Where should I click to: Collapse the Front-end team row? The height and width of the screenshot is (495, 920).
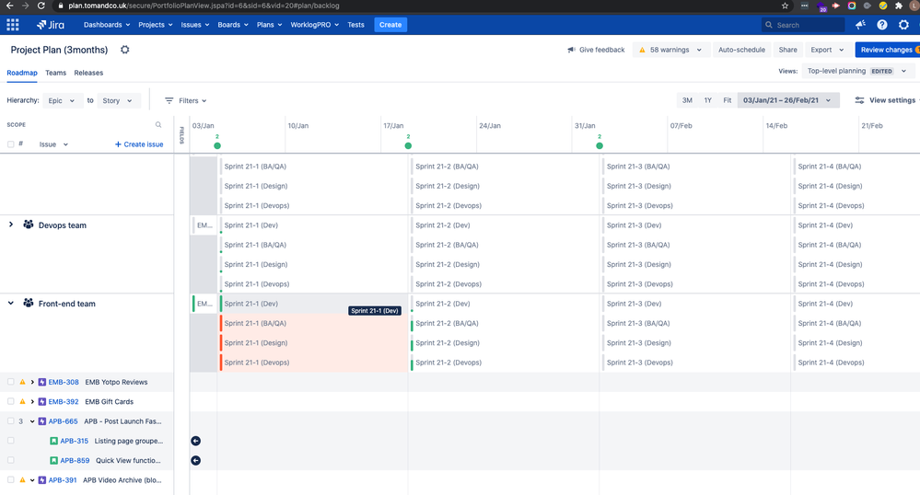pyautogui.click(x=10, y=304)
